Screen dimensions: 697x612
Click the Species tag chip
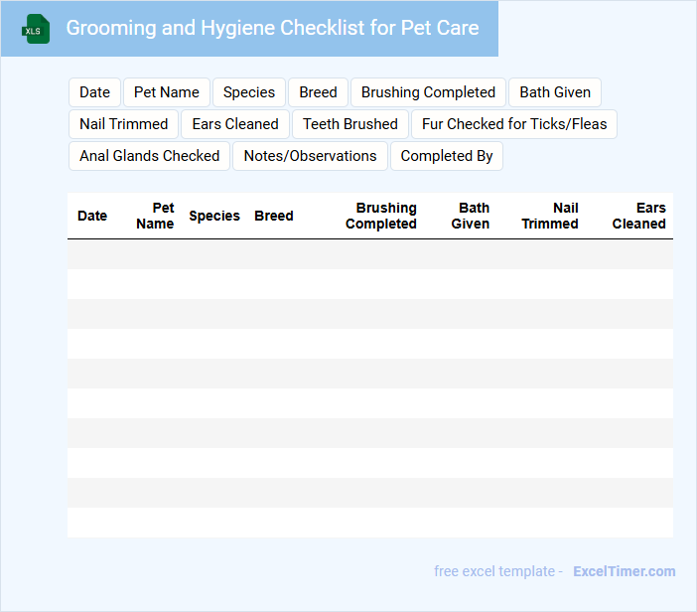point(249,92)
